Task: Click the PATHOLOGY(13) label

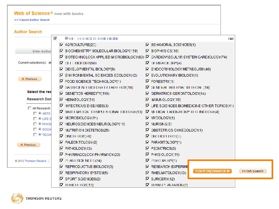Action: 78,148
